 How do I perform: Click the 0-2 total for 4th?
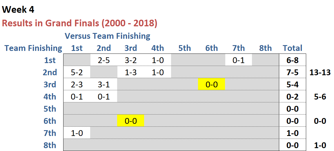[293, 97]
